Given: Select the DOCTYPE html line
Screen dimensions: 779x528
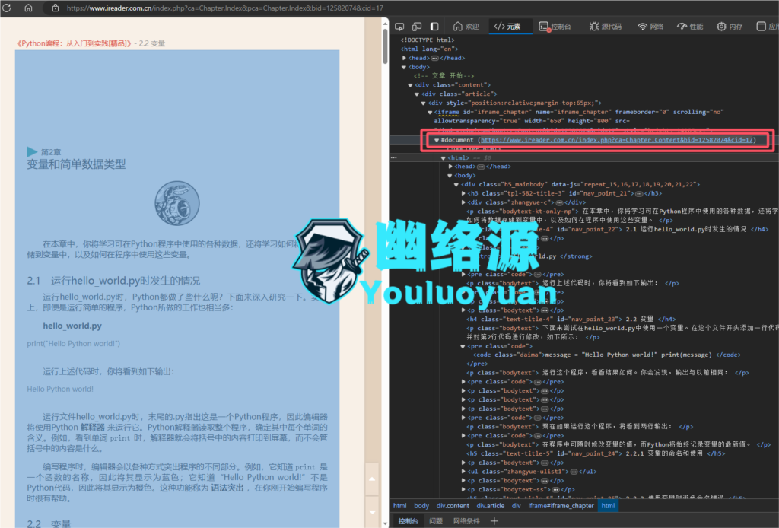Looking at the screenshot, I should (428, 40).
